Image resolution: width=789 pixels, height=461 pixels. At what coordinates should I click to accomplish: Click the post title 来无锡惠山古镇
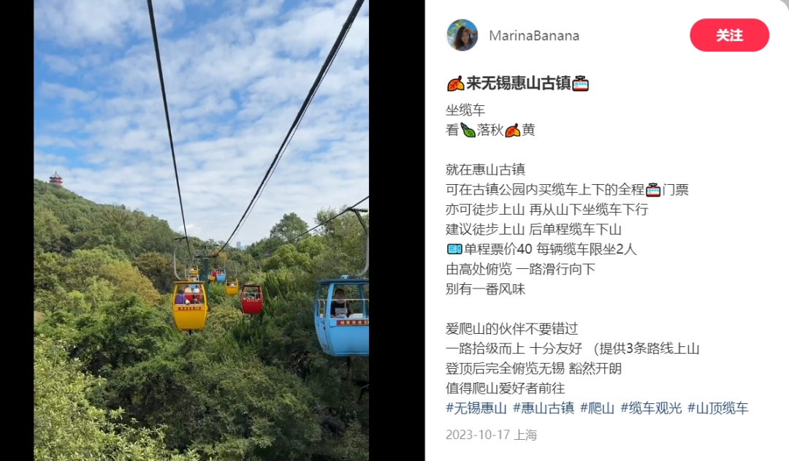[518, 83]
